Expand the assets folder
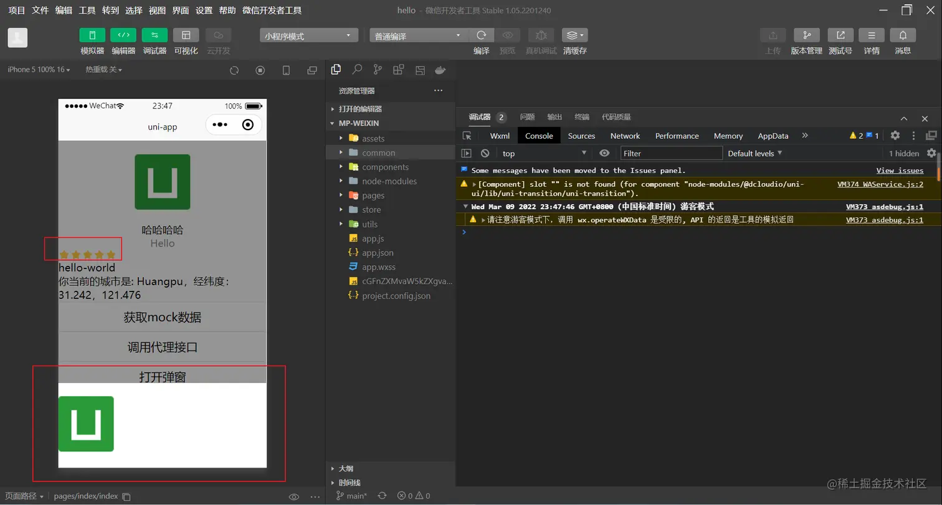942x505 pixels. coord(391,138)
